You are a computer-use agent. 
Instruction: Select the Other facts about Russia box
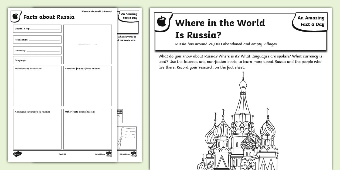pos(87,129)
